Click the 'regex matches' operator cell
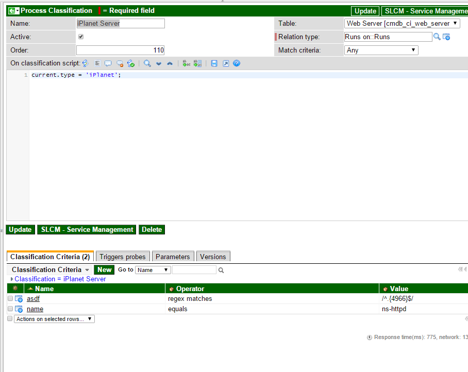468x372 pixels. point(190,299)
